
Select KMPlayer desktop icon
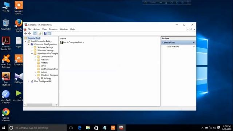pos(19,78)
